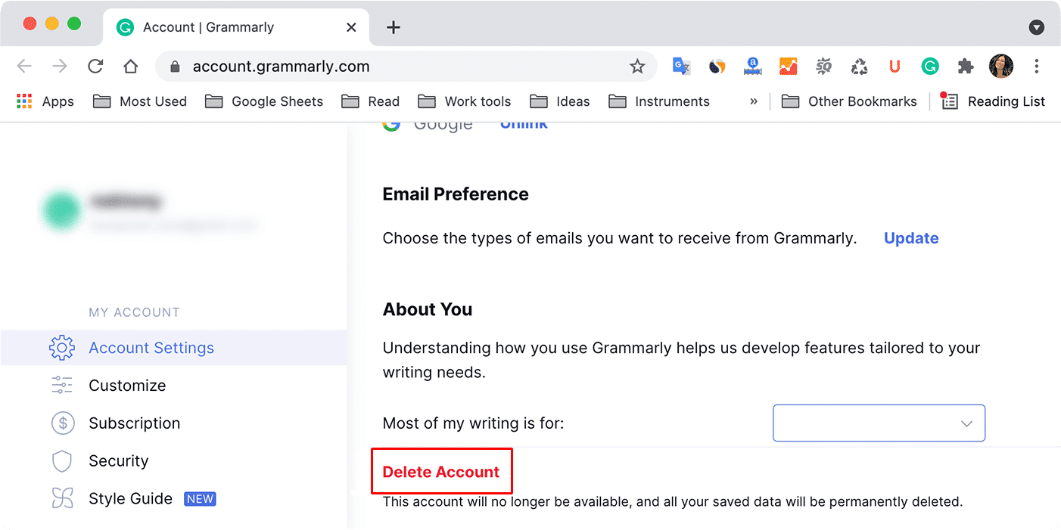Open the Chrome profile avatar

pyautogui.click(x=1001, y=67)
